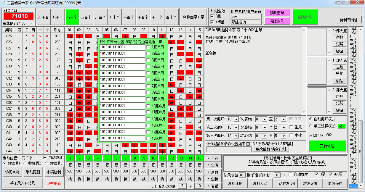Click the green 开始计划 button
The width and height of the screenshot is (365, 192).
tap(327, 146)
